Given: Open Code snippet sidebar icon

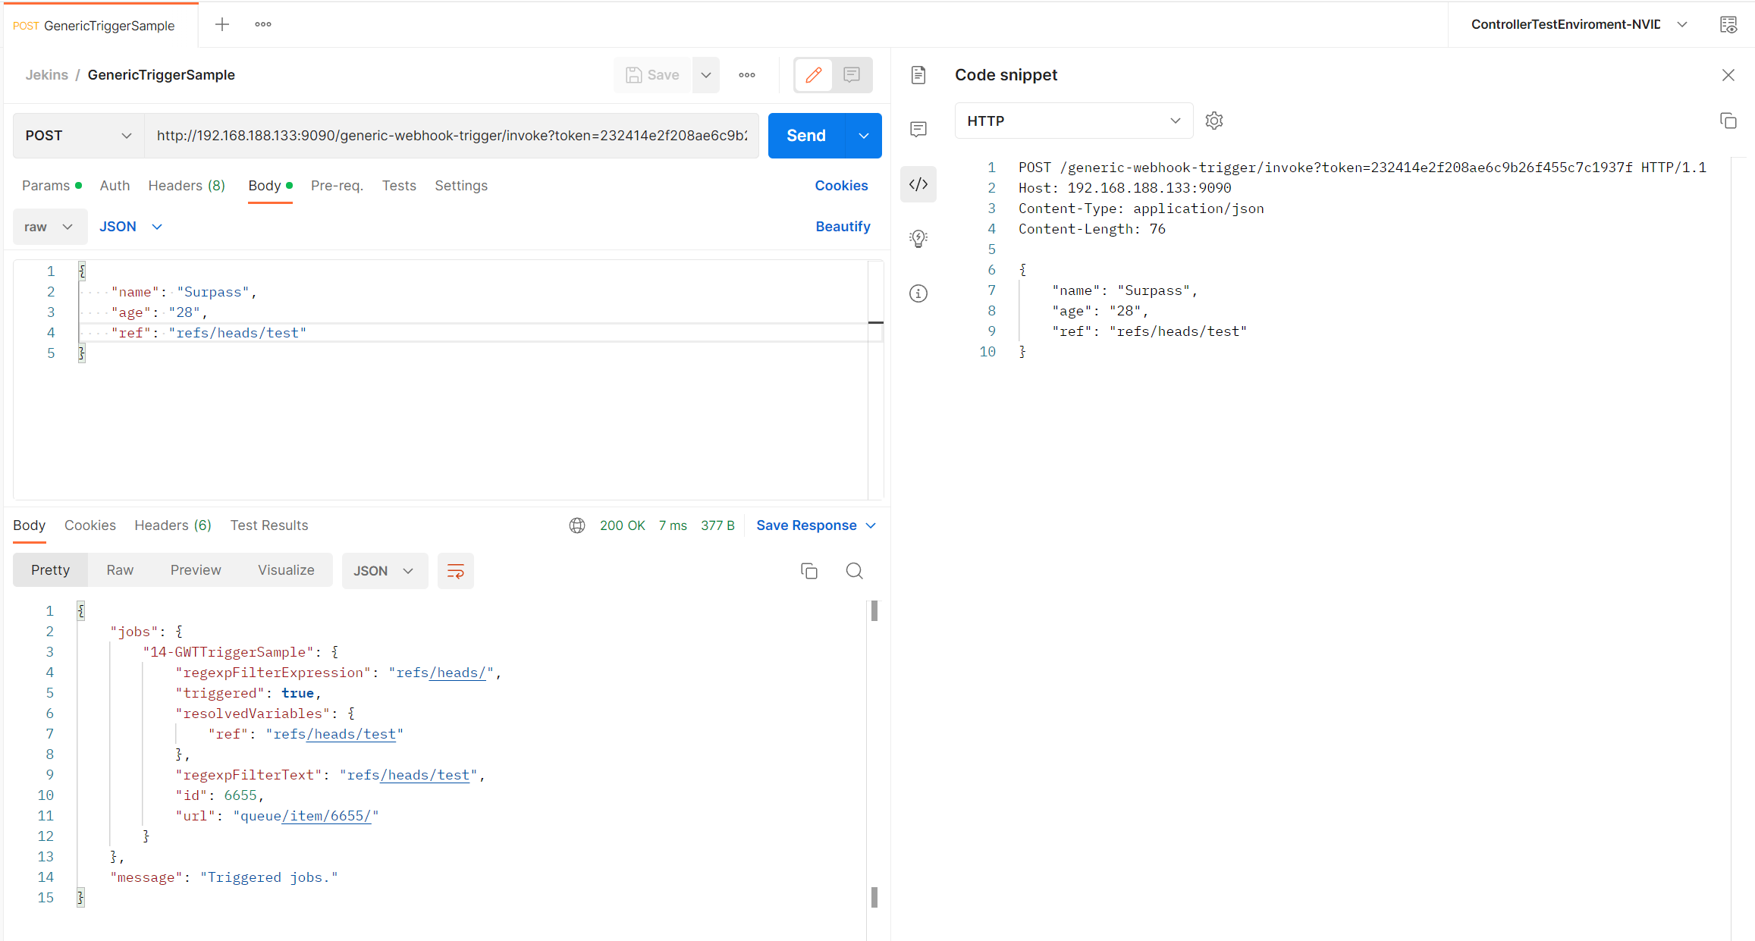Looking at the screenshot, I should [918, 184].
